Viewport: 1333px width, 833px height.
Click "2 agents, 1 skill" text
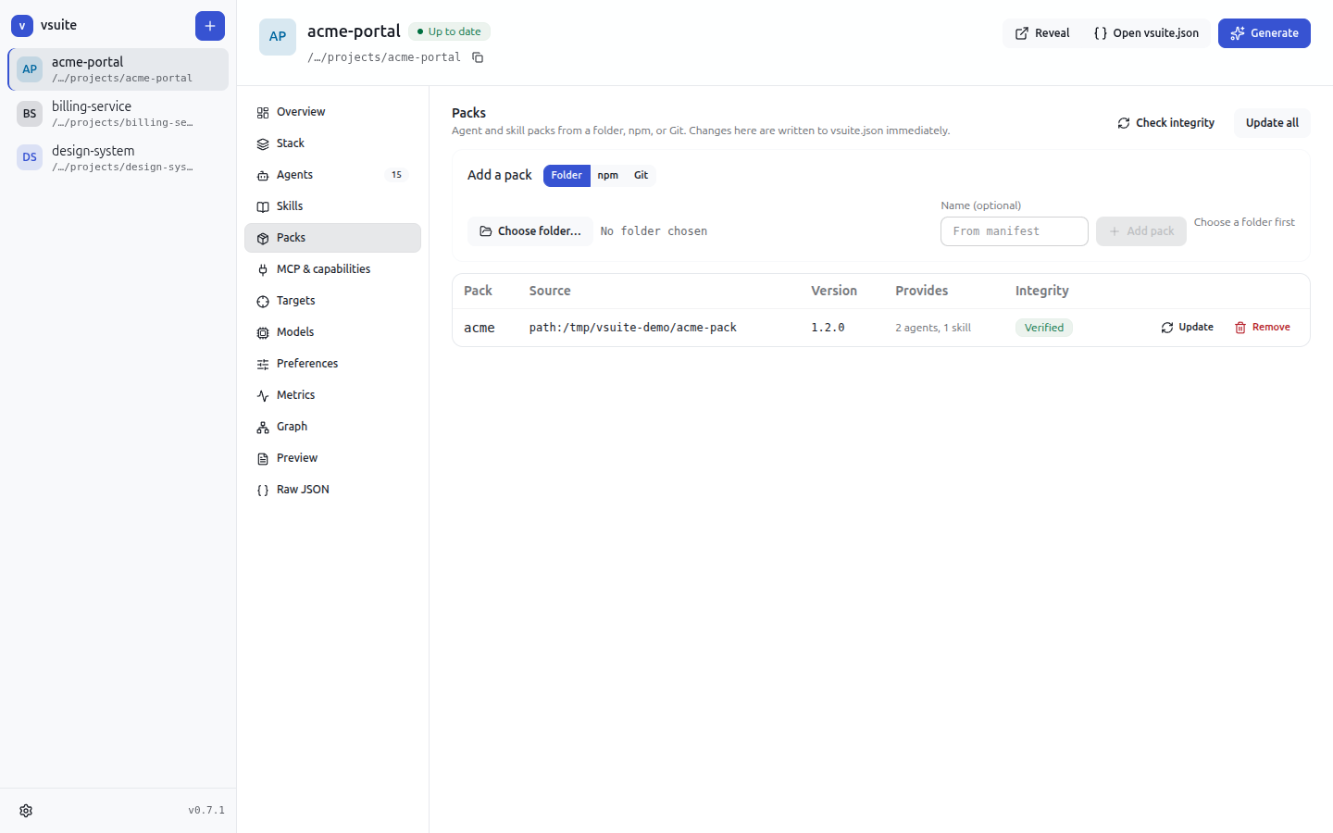pos(933,328)
